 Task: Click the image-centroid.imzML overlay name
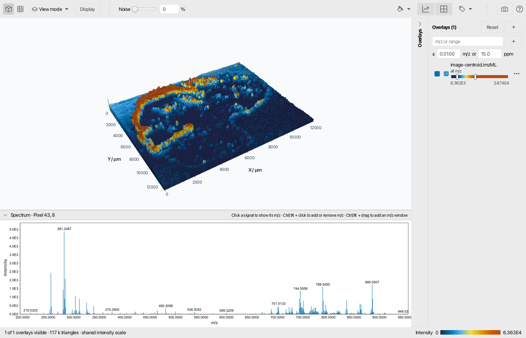click(473, 65)
